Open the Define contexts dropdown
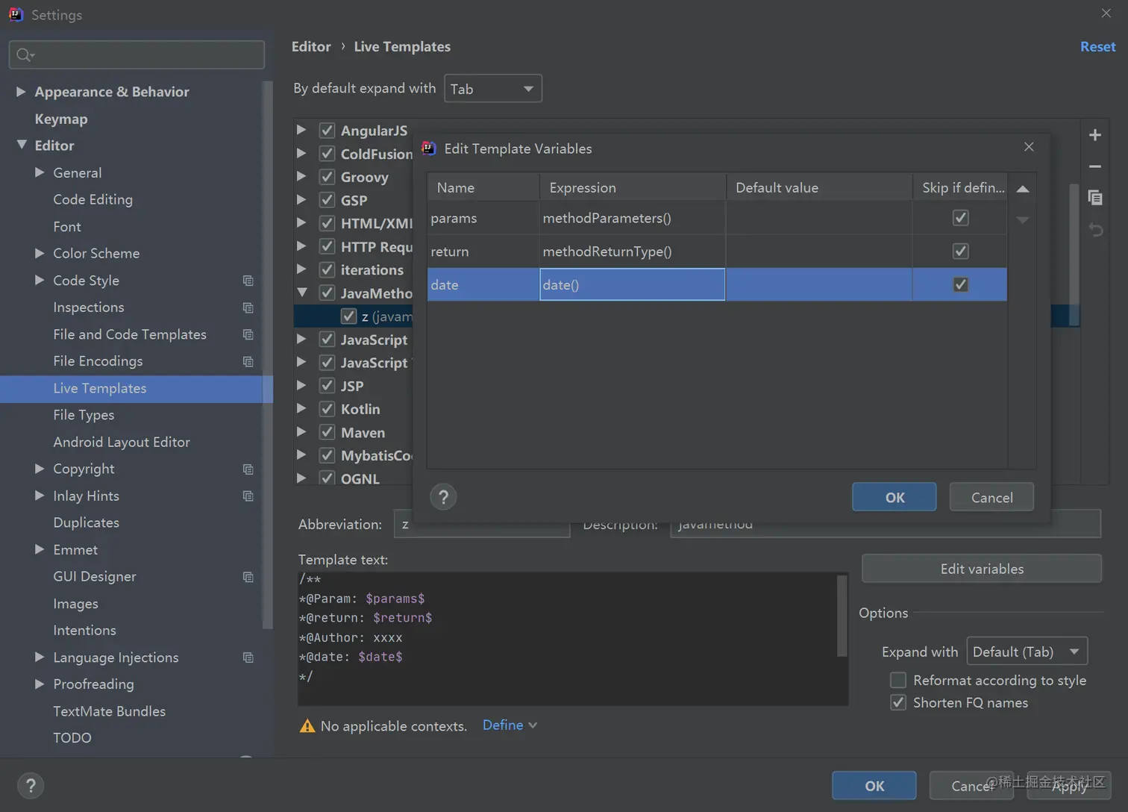Viewport: 1128px width, 812px height. (510, 725)
